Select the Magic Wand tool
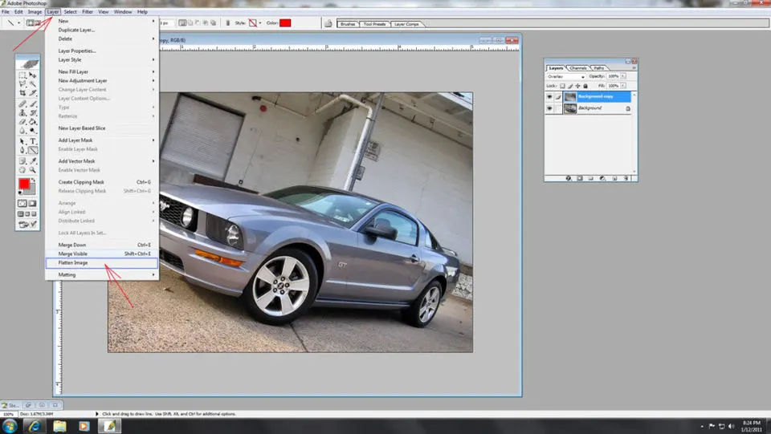The image size is (771, 434). point(32,84)
